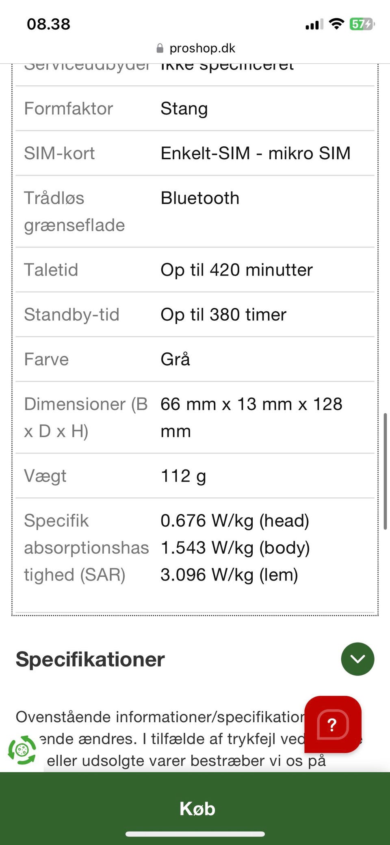
Task: Collapse Specifikationer with the green chevron
Action: (357, 659)
